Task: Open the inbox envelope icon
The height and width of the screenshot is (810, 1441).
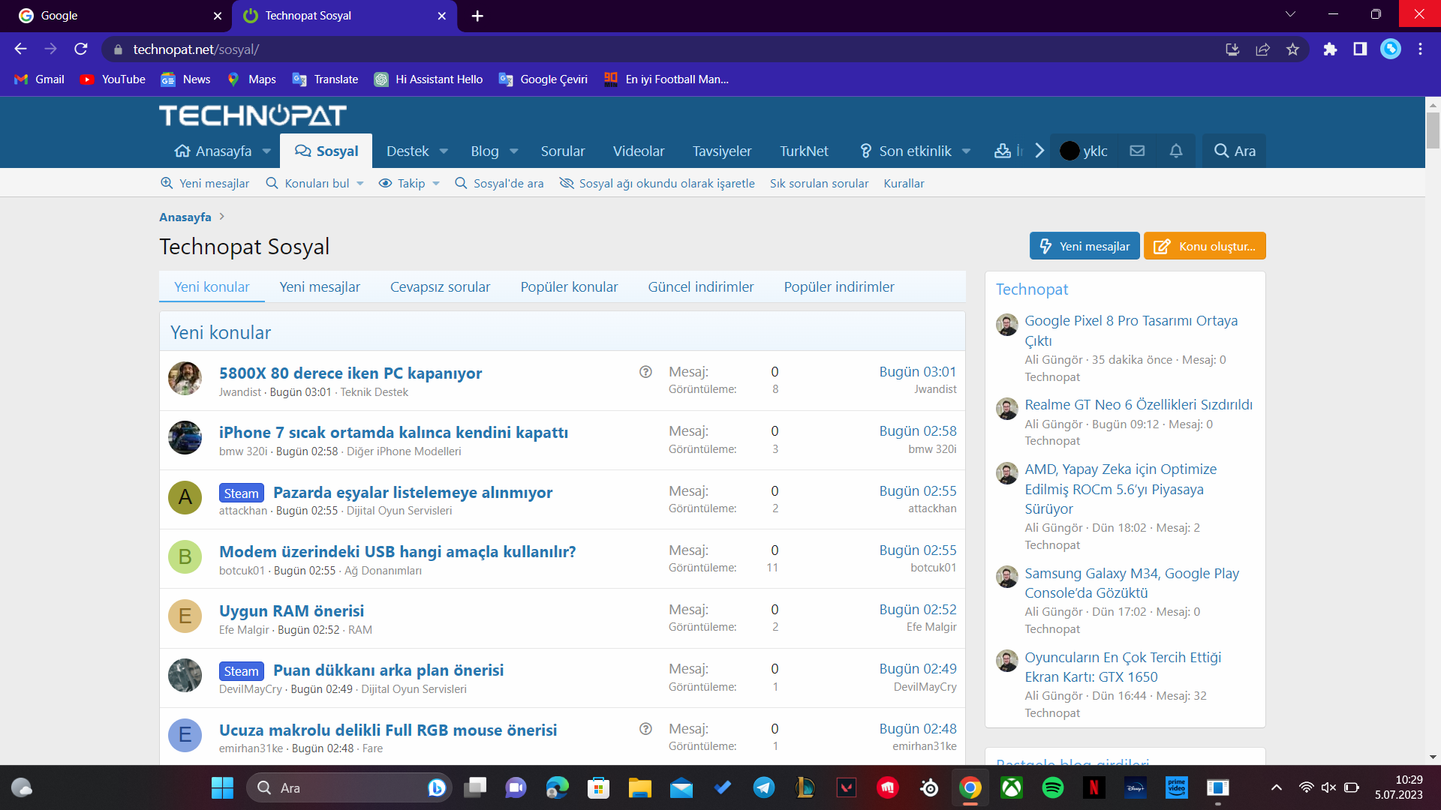Action: (1137, 151)
